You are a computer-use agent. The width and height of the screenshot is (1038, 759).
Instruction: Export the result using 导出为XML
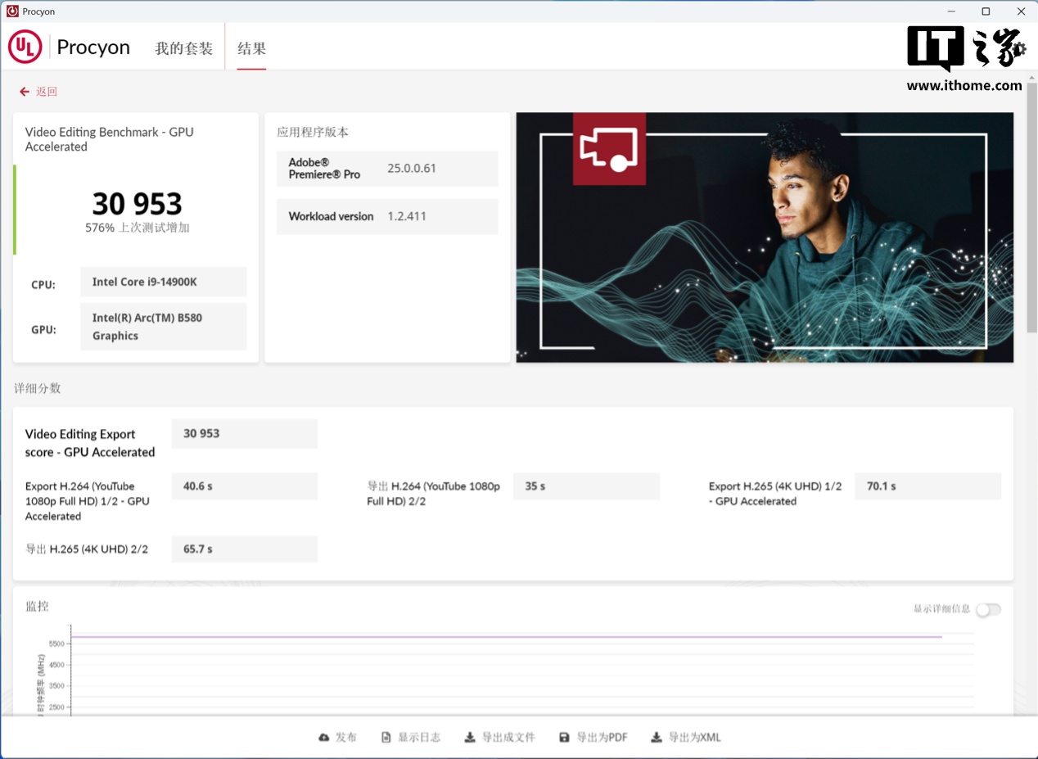686,738
